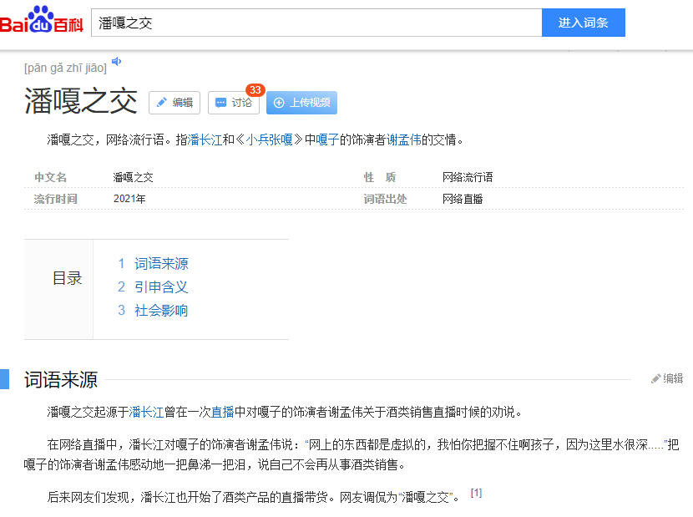Click the plus circle icon in the 上传视频 button
The width and height of the screenshot is (693, 517).
pos(279,103)
